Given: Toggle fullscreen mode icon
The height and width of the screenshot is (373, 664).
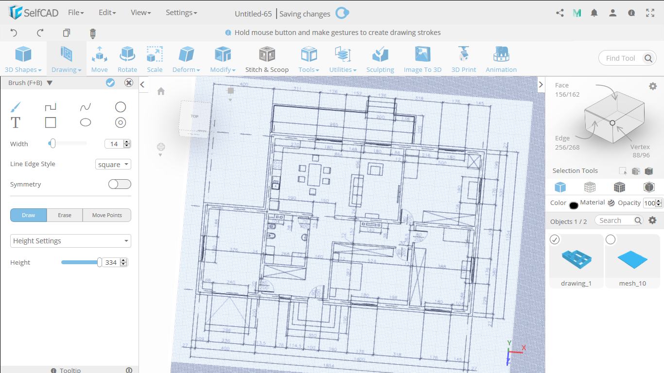Looking at the screenshot, I should pyautogui.click(x=650, y=13).
